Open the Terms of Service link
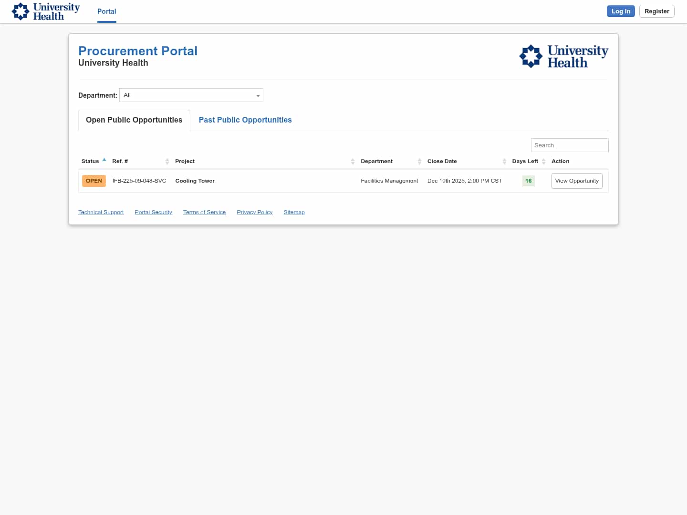The image size is (687, 515). click(204, 212)
